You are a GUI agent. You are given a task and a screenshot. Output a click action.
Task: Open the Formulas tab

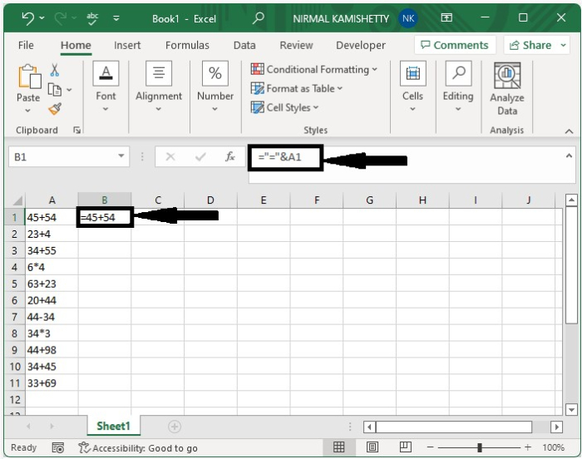[x=187, y=45]
